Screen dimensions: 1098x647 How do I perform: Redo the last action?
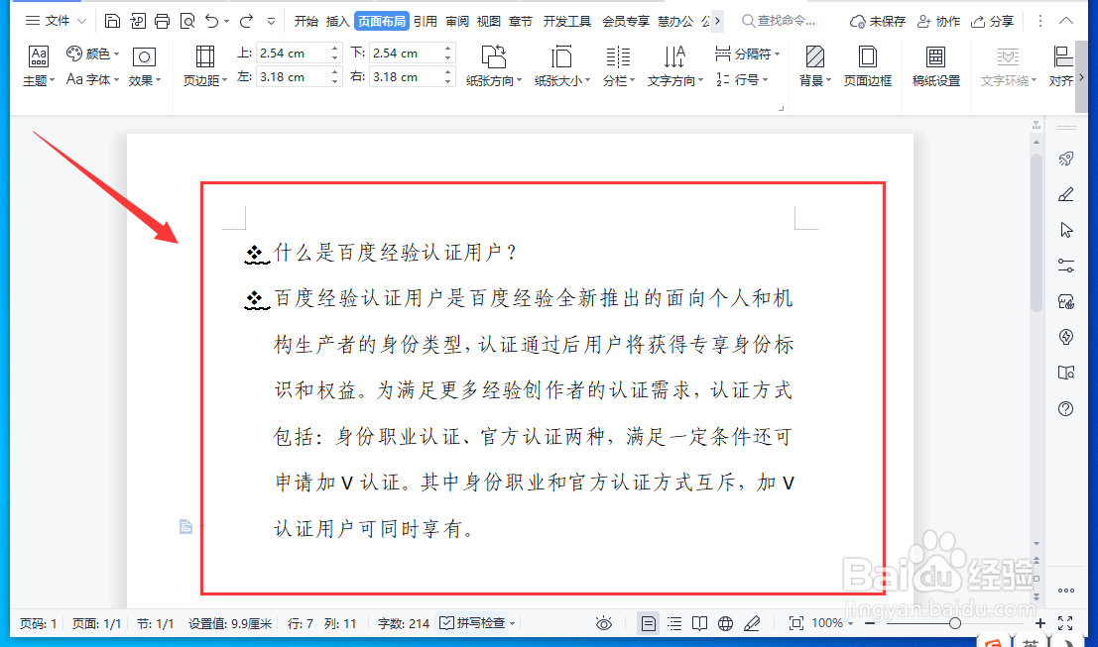click(246, 21)
